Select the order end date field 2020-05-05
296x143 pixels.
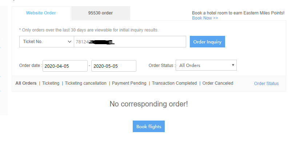tap(114, 66)
